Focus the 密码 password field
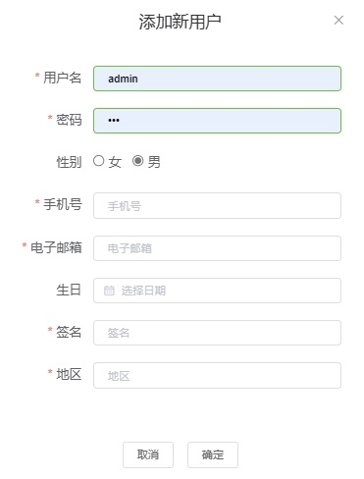This screenshot has width=364, height=479. tap(217, 121)
